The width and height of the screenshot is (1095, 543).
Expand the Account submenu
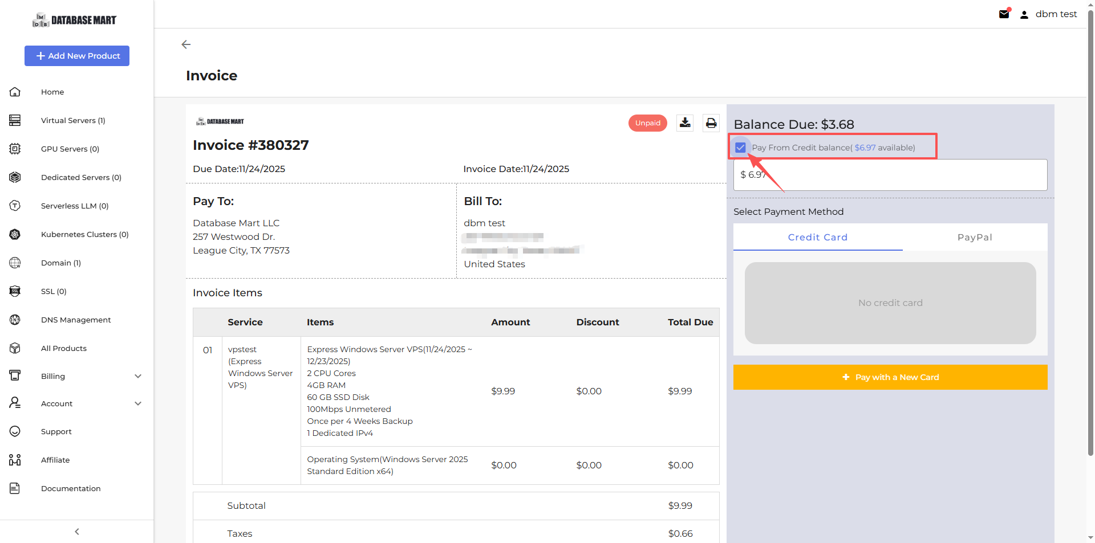coord(138,403)
